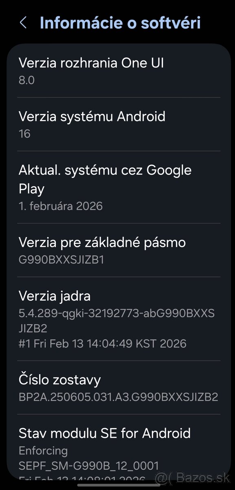
Task: Tap 'Stav modulu SE for Android' entry
Action: (105, 433)
